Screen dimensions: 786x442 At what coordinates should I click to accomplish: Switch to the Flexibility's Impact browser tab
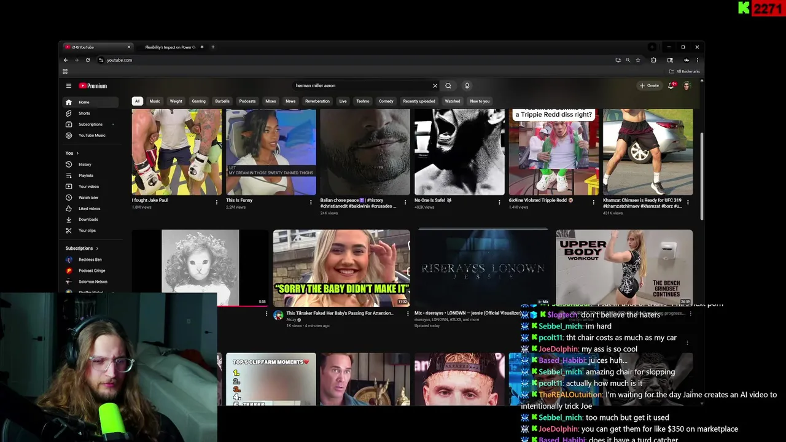[170, 47]
